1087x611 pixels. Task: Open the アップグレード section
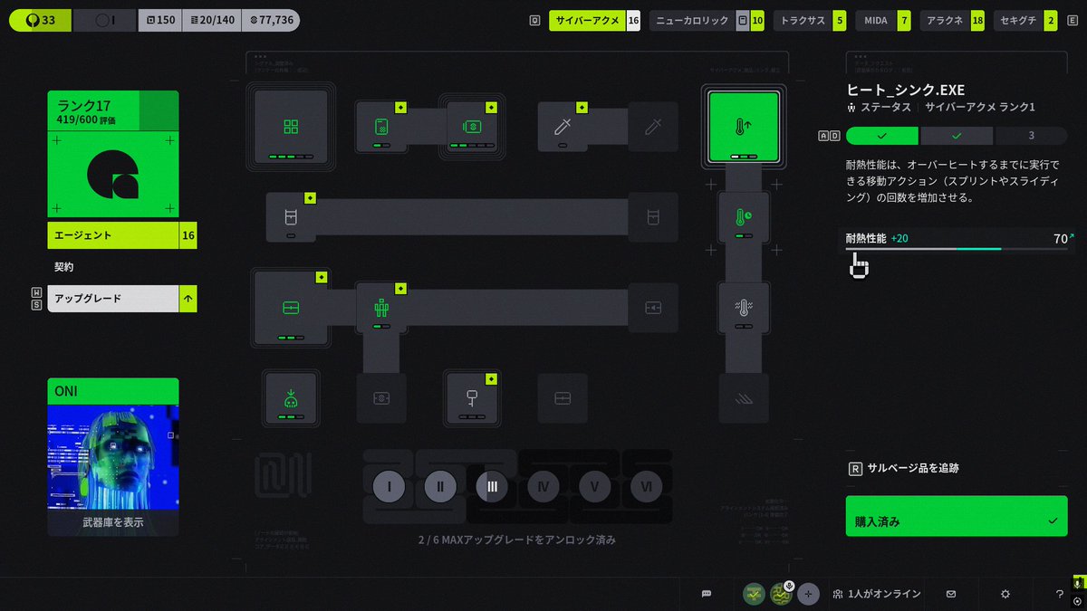[x=122, y=299]
